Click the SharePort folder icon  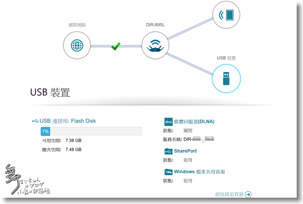pos(168,151)
